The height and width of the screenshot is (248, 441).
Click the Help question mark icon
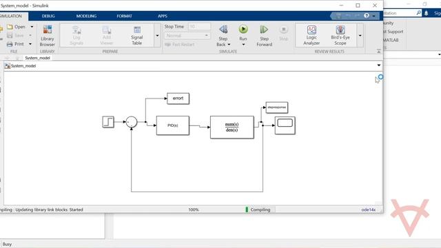(366, 16)
